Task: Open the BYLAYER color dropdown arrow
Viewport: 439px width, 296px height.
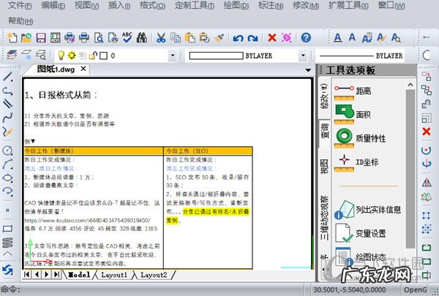Action: [303, 56]
